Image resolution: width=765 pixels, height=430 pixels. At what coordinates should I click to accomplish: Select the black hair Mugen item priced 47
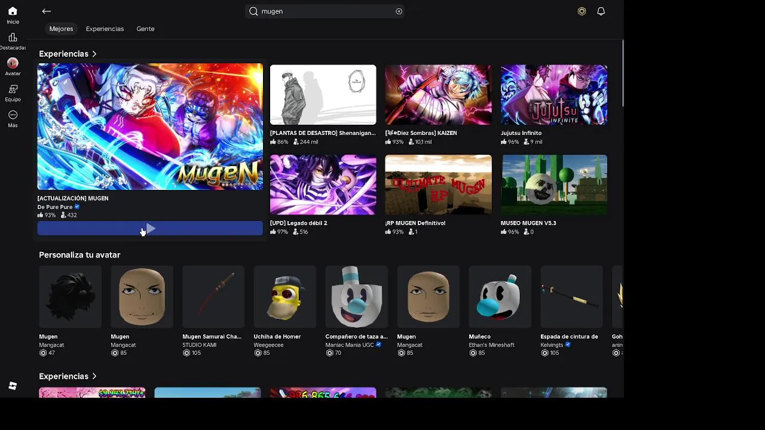70,297
